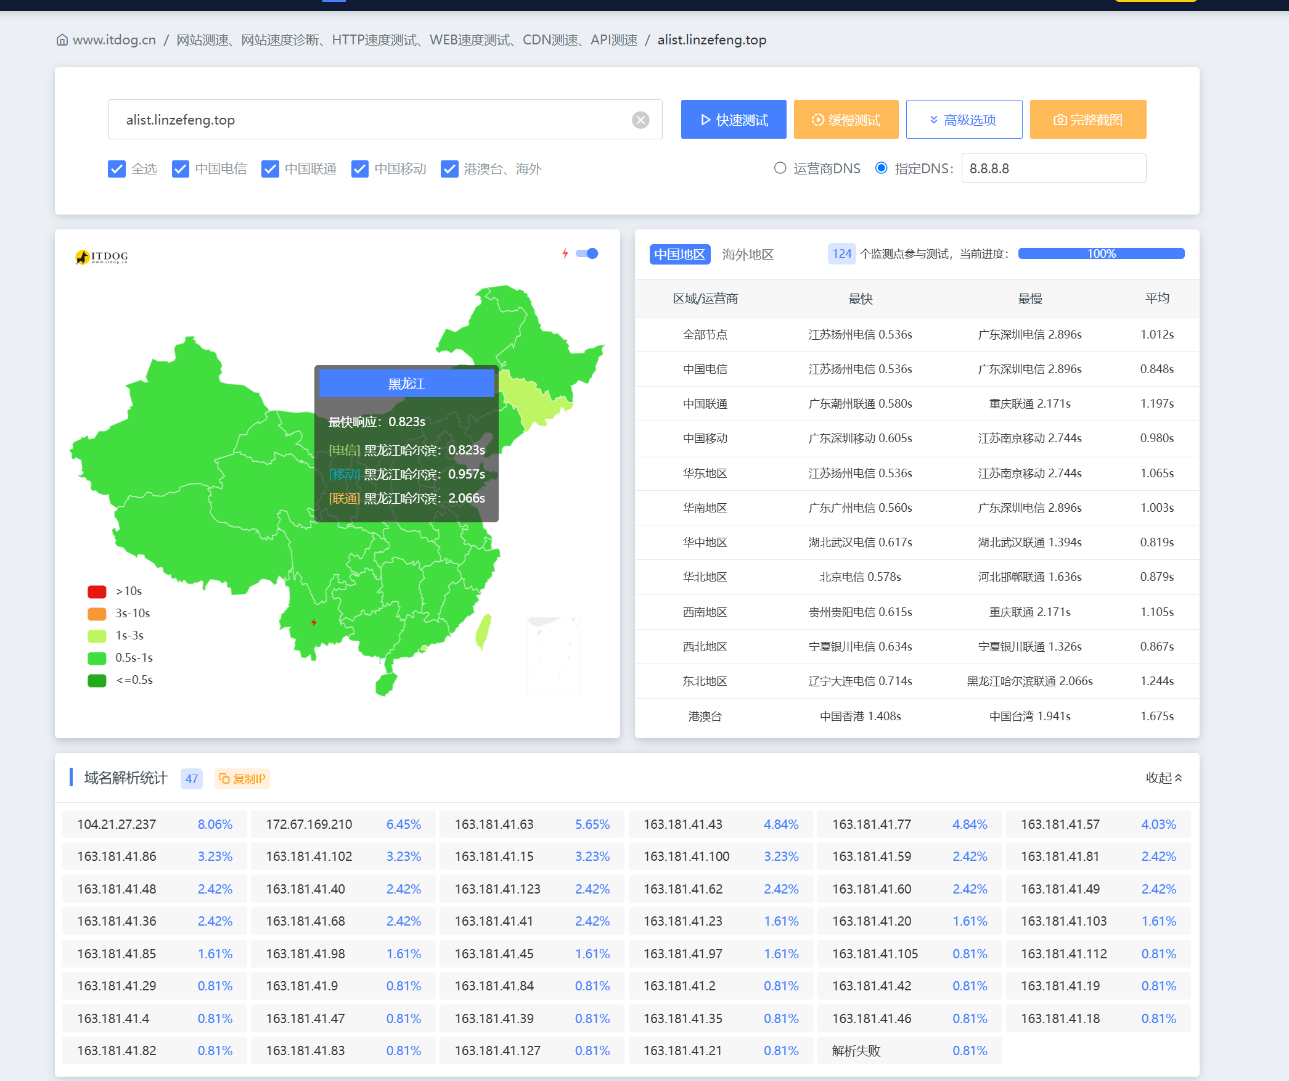Image resolution: width=1289 pixels, height=1081 pixels.
Task: Click the red lightning icon above the map
Action: pos(565,253)
